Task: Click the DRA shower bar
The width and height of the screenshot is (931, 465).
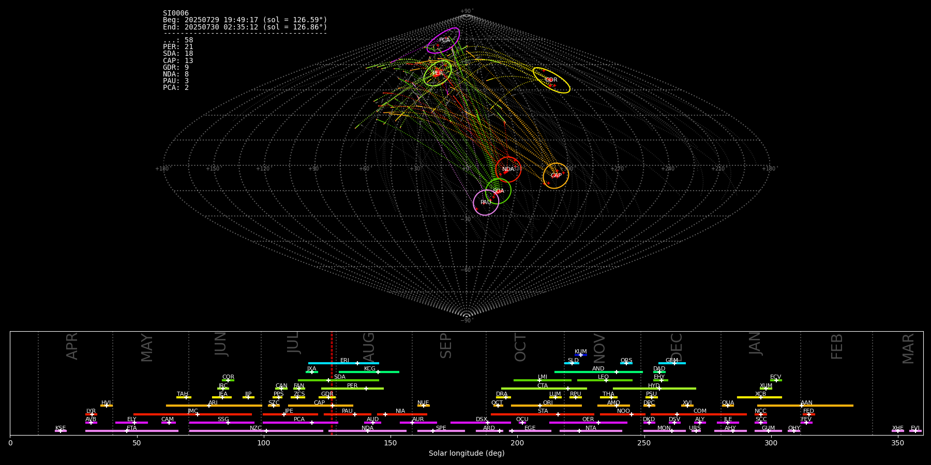Action: pyautogui.click(x=503, y=397)
